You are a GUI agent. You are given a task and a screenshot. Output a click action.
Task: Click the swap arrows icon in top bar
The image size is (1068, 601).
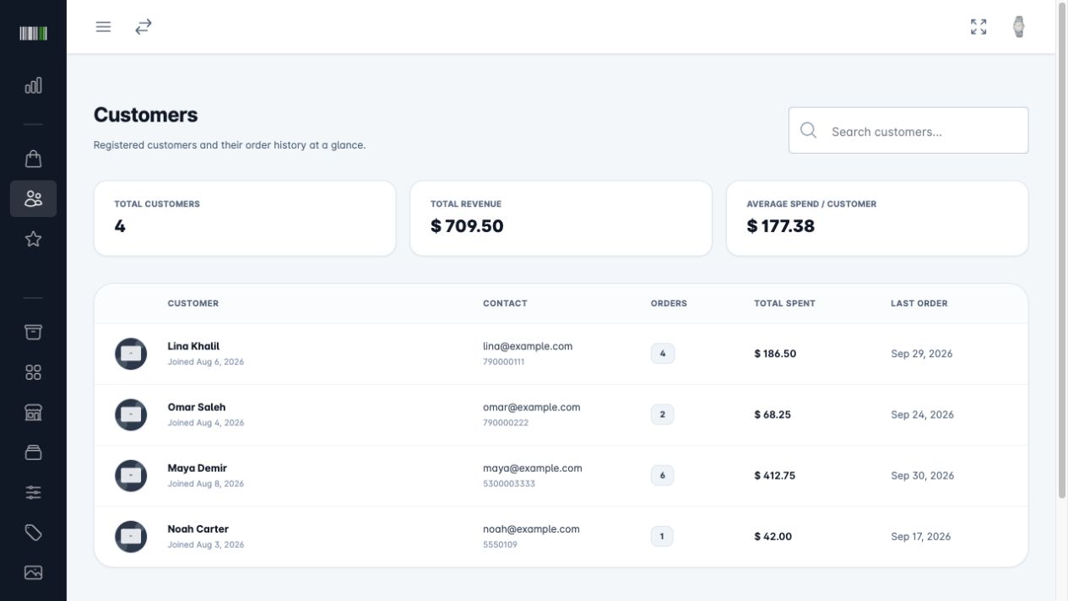pos(144,27)
